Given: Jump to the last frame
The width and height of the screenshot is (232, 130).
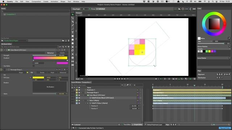Looking at the screenshot, I should [125, 79].
